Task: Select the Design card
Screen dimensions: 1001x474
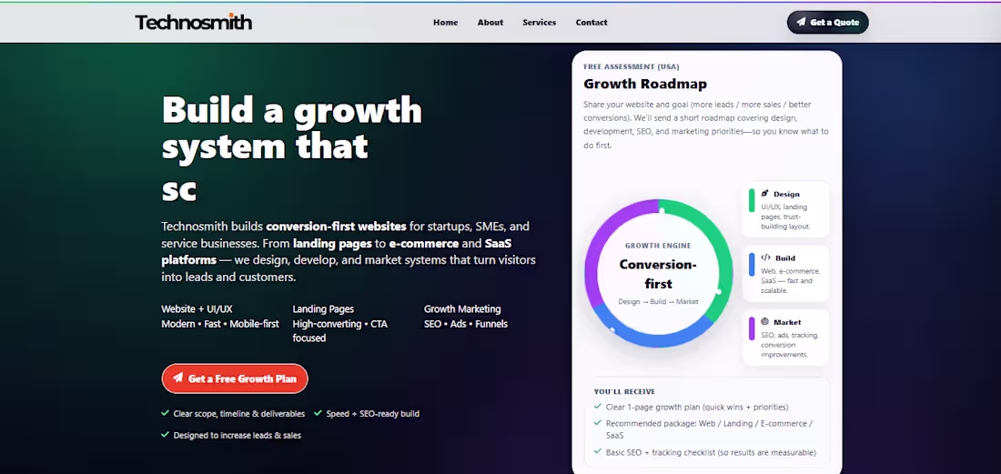Action: 786,209
